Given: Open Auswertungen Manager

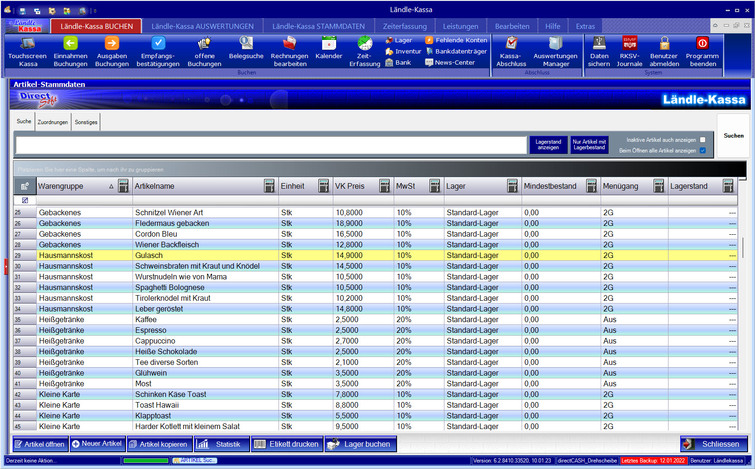Looking at the screenshot, I should (556, 52).
